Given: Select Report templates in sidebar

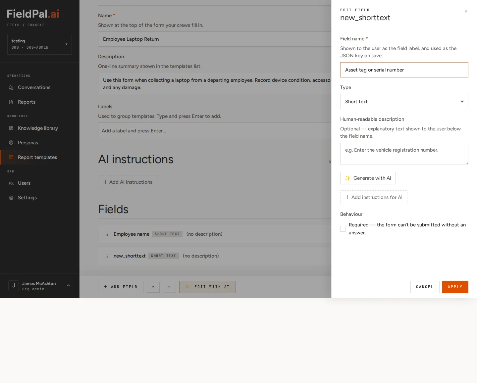Looking at the screenshot, I should tap(39, 157).
